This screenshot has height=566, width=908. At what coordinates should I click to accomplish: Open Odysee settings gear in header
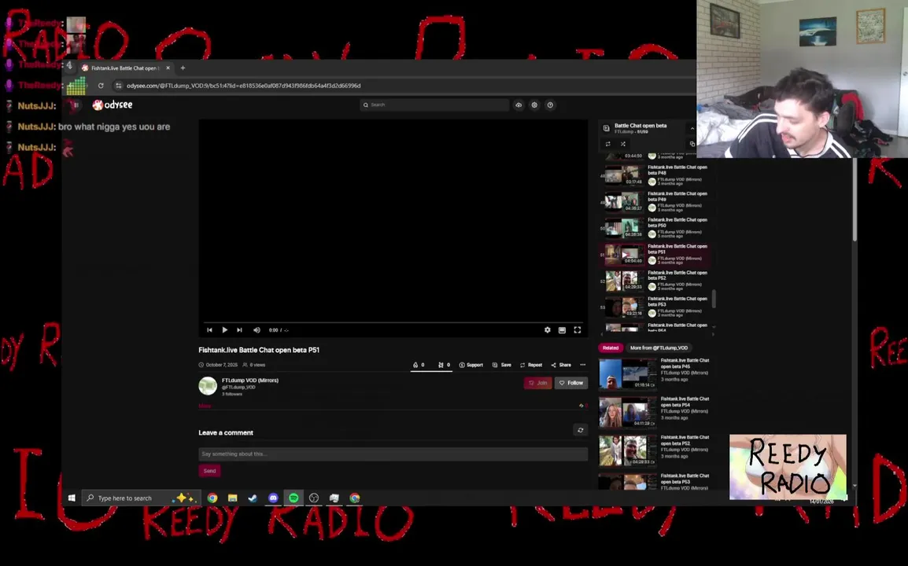(x=534, y=105)
